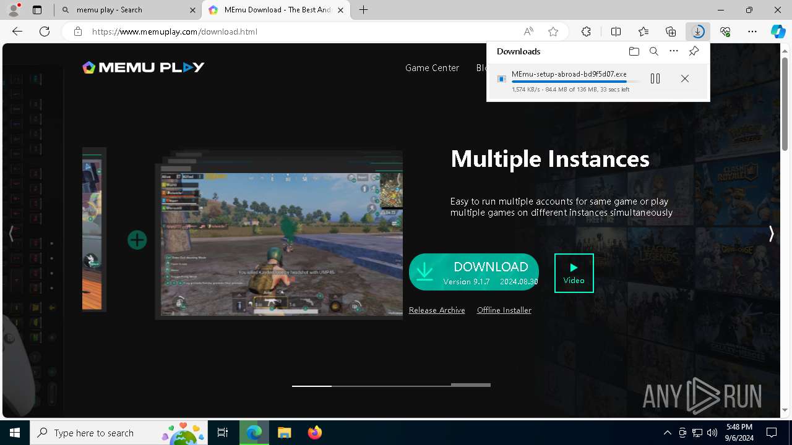The image size is (792, 445).
Task: Pause the MEmu setup download
Action: [x=655, y=78]
